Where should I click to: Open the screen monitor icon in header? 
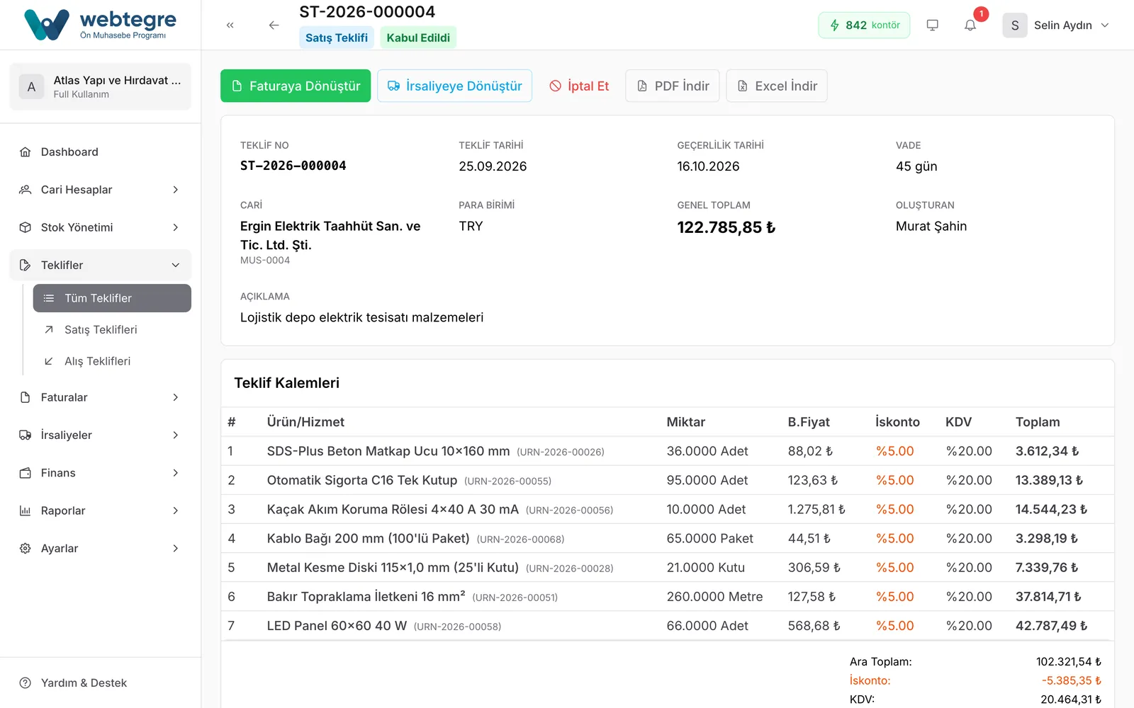[x=933, y=25]
